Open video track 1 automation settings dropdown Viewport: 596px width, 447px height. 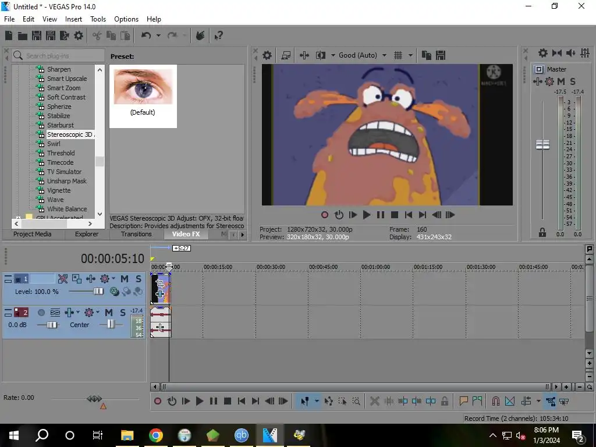click(x=113, y=279)
